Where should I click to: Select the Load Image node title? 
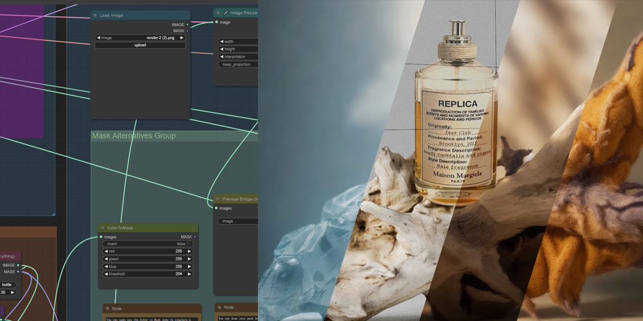(111, 15)
